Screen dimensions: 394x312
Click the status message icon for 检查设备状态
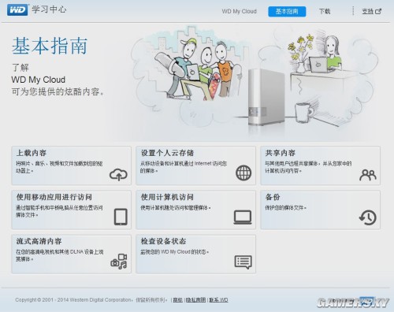[243, 262]
